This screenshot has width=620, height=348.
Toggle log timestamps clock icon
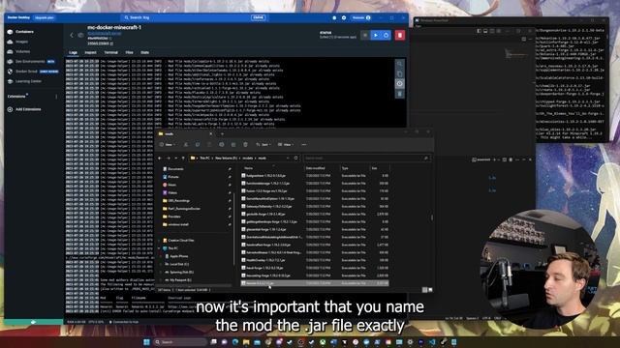tap(400, 84)
